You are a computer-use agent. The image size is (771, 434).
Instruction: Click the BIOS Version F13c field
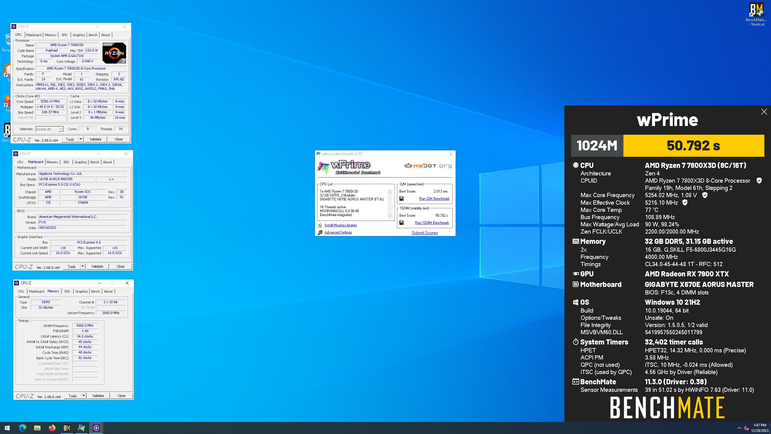83,222
